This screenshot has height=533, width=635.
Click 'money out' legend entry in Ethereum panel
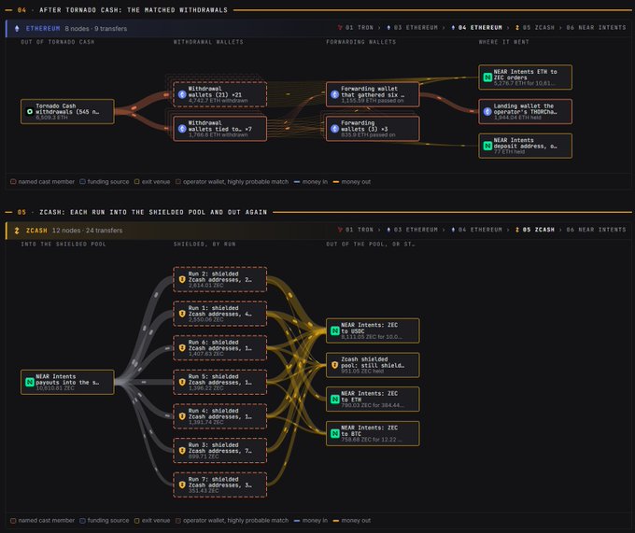coord(351,182)
